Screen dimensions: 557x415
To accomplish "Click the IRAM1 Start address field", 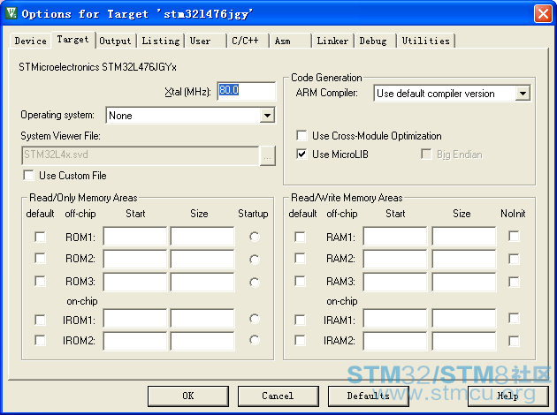I will pyautogui.click(x=395, y=318).
